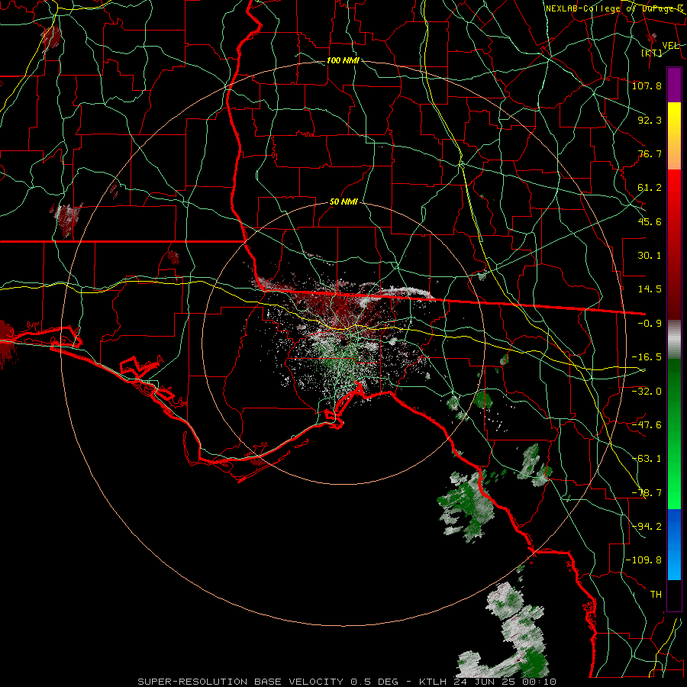The height and width of the screenshot is (687, 687).
Task: Select the -94.2 velocity scale value
Action: point(647,526)
